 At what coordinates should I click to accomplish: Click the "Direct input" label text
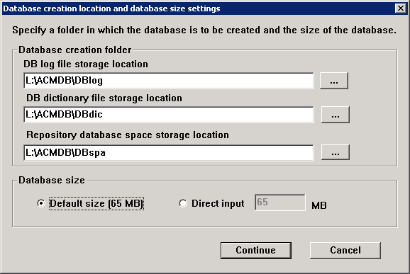(218, 203)
